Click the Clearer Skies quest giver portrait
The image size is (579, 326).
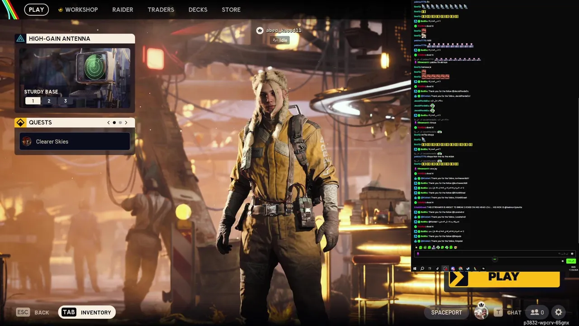pyautogui.click(x=27, y=142)
